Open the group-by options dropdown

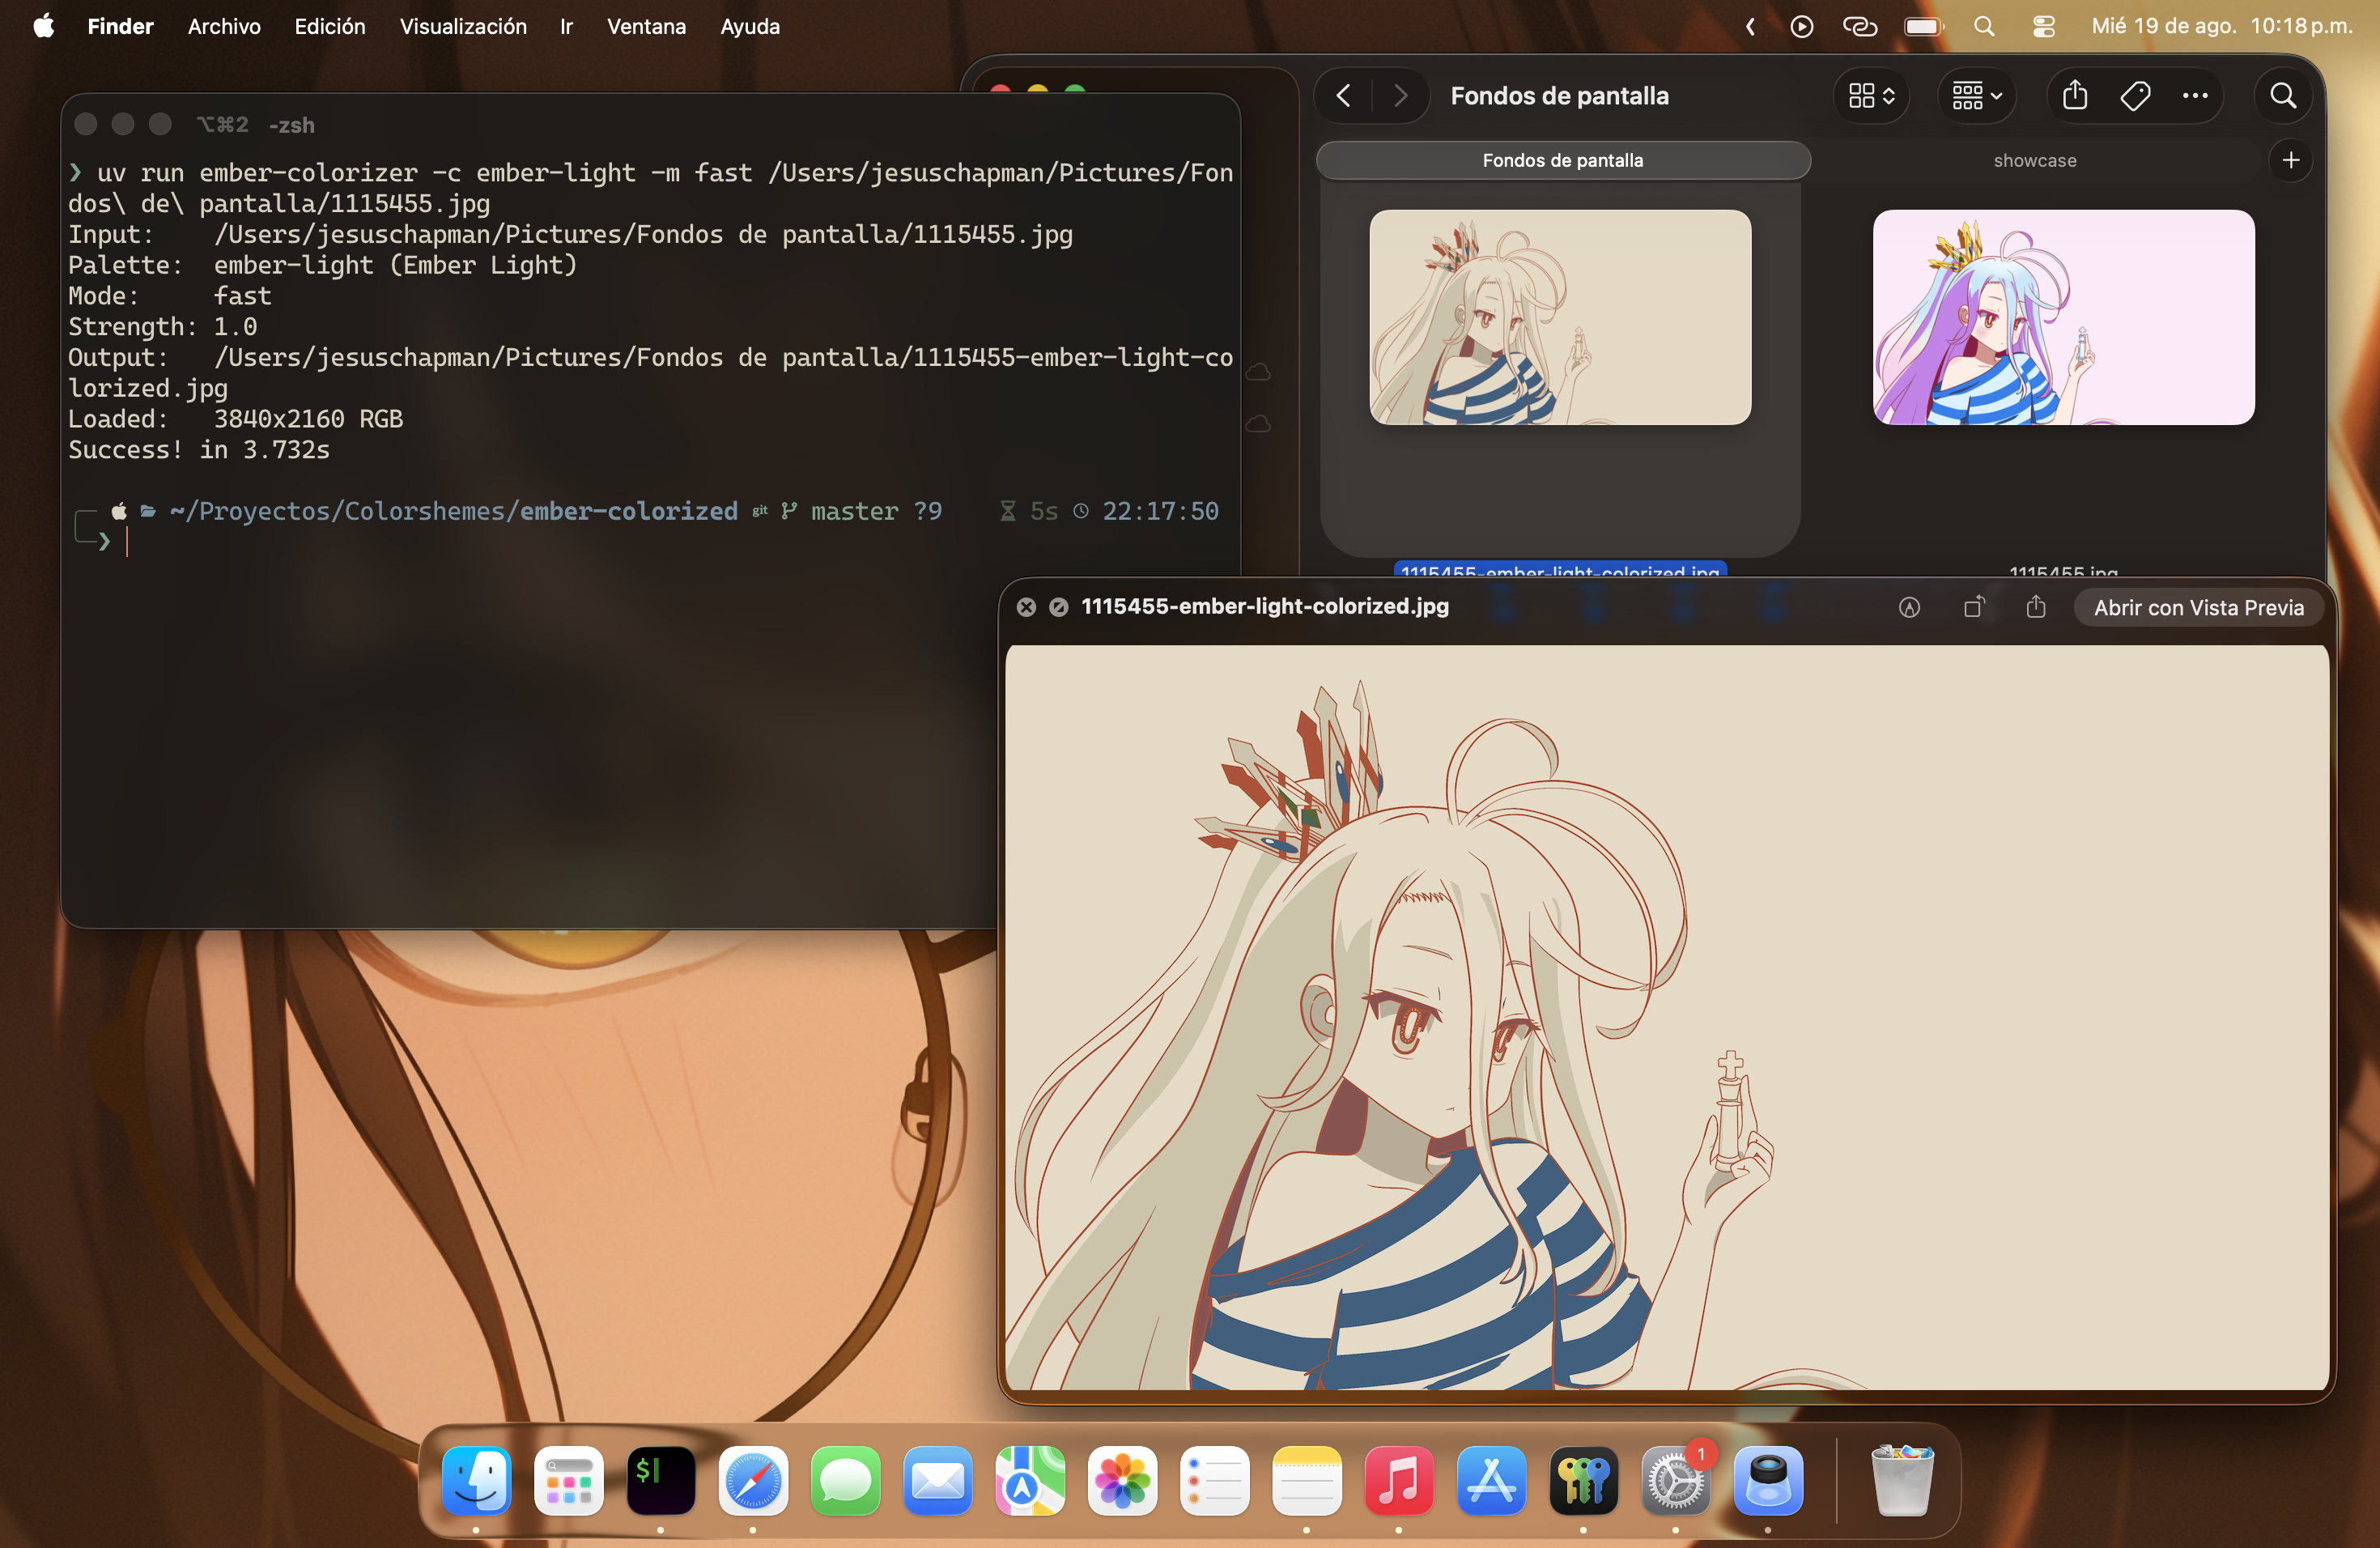click(x=1976, y=96)
